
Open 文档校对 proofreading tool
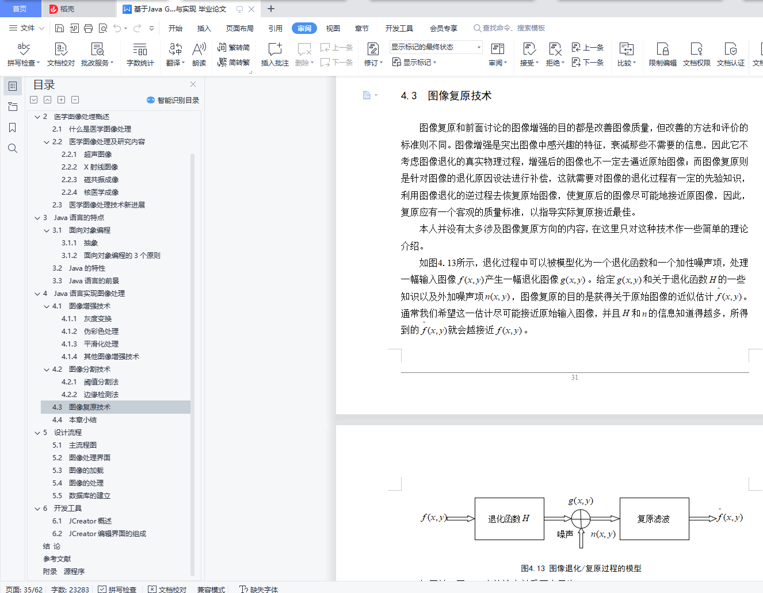pos(61,54)
